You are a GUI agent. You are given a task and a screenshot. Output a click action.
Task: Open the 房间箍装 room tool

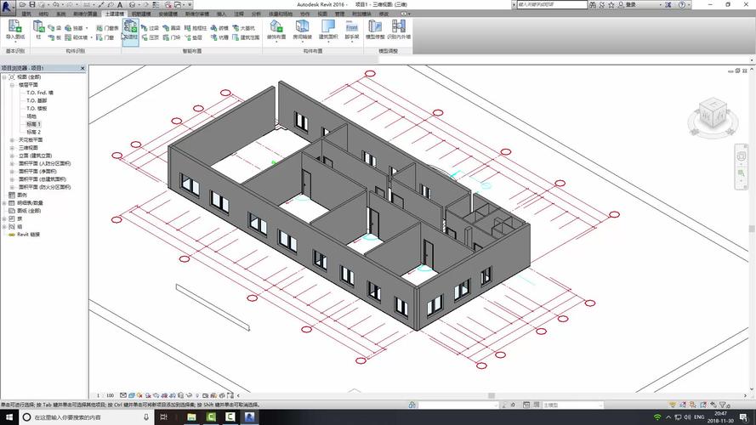click(302, 31)
